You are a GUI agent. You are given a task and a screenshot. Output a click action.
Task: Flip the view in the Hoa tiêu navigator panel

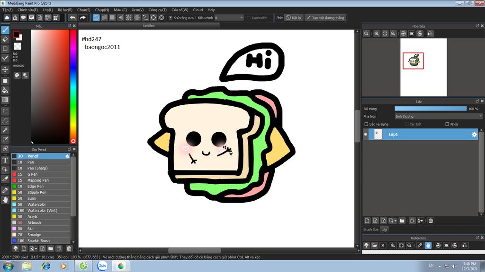[430, 34]
